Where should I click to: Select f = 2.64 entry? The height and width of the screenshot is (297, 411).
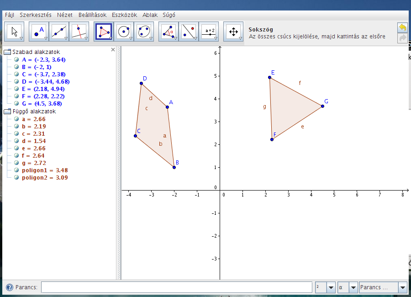coord(33,156)
